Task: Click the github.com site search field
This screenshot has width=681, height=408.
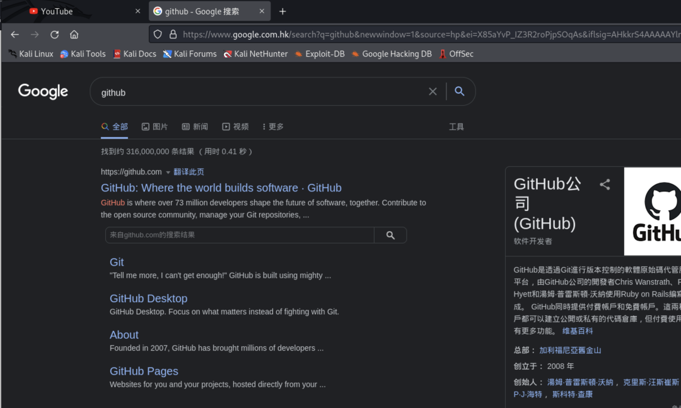Action: (240, 235)
